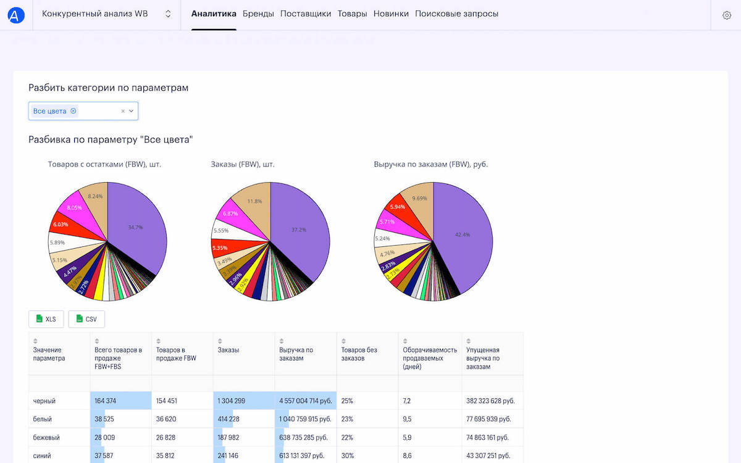Image resolution: width=741 pixels, height=463 pixels.
Task: Open the Поставщики tab
Action: pos(305,14)
